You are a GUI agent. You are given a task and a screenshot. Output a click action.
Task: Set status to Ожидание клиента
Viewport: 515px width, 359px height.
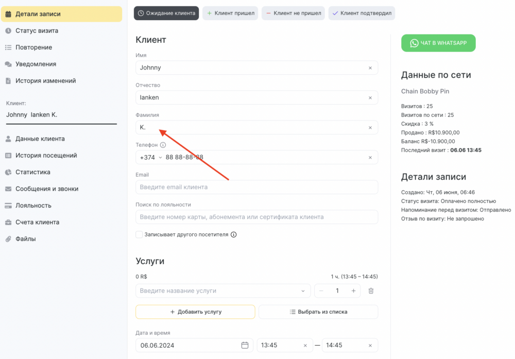click(166, 13)
